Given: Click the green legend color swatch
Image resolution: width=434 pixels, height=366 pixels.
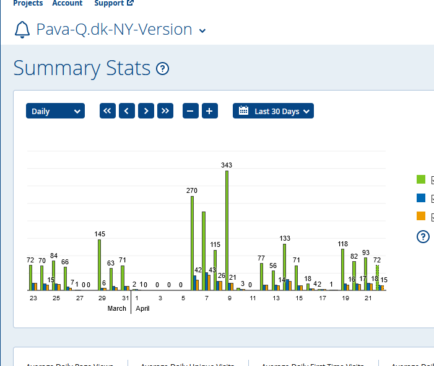Looking at the screenshot, I should coord(421,179).
